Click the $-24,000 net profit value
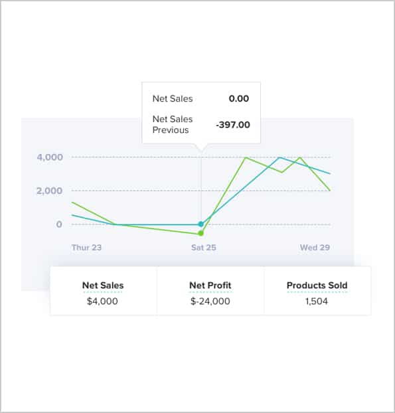 pos(210,301)
